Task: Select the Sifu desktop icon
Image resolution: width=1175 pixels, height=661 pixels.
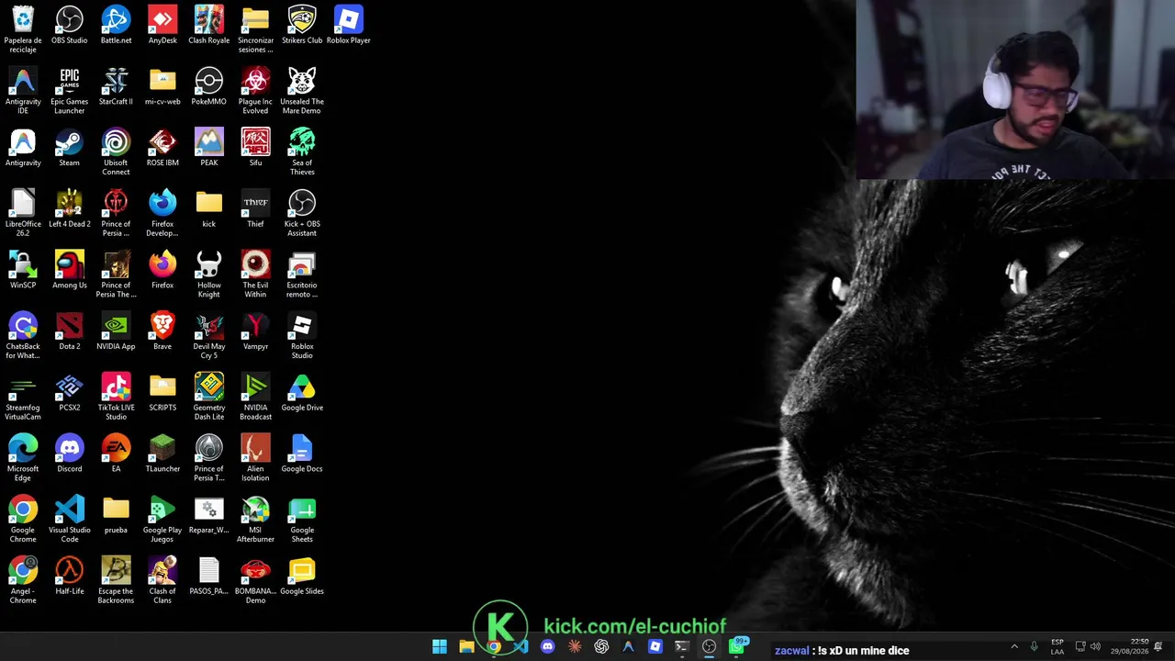Action: coord(255,148)
